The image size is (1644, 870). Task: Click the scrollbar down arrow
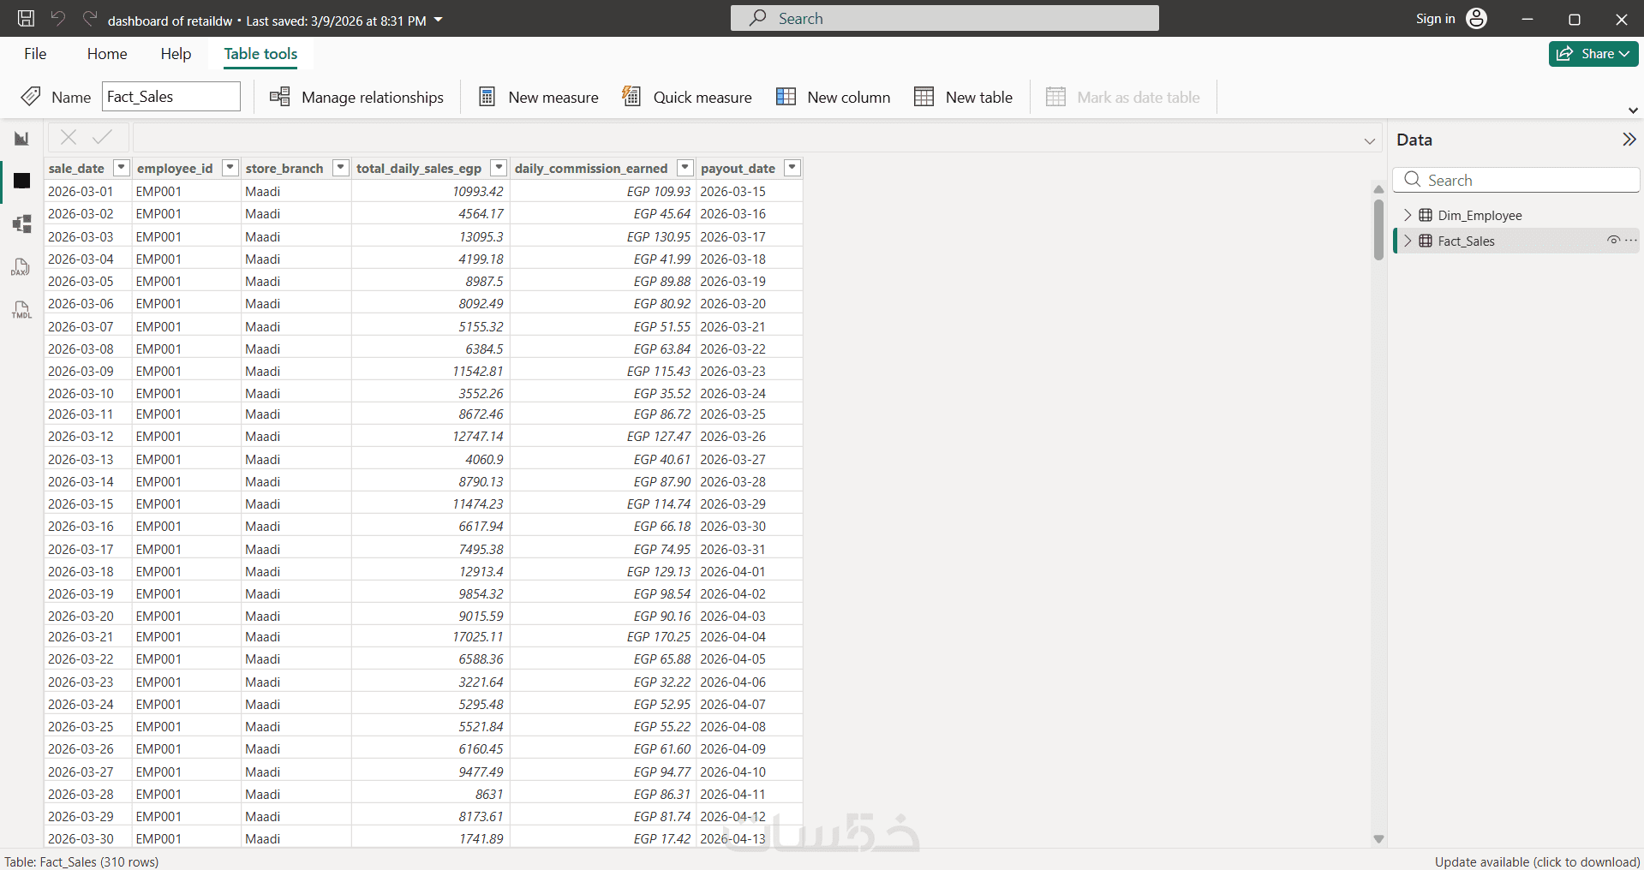1378,839
